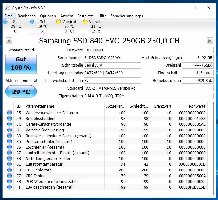Screen dimensions: 218x200
Task: Click the Grenzwert column header
Action: [x=162, y=106]
